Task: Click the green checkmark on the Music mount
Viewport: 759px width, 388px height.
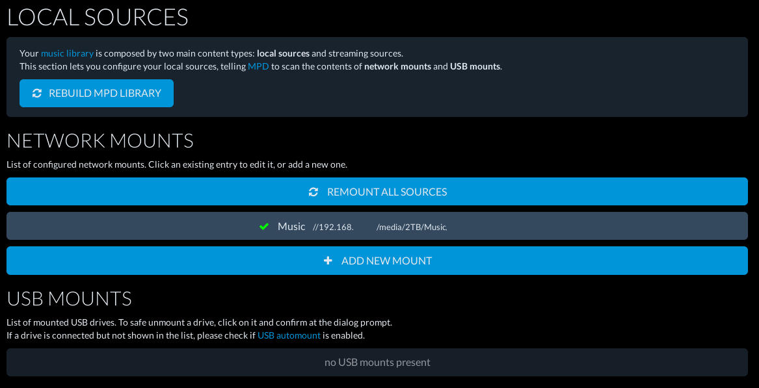Action: 264,227
